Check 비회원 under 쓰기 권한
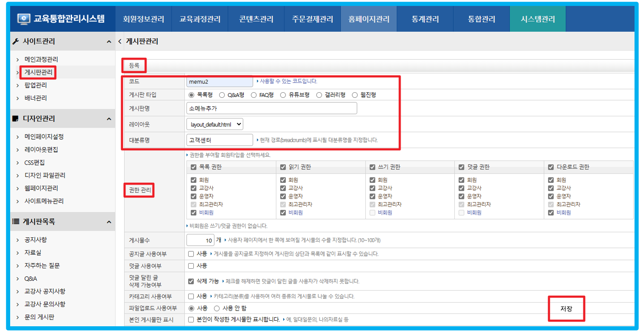Screen dimensions: 643x336 [372, 213]
